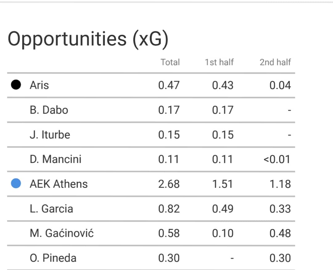
Task: Click AEK Athens total xG 2.68
Action: click(x=169, y=184)
